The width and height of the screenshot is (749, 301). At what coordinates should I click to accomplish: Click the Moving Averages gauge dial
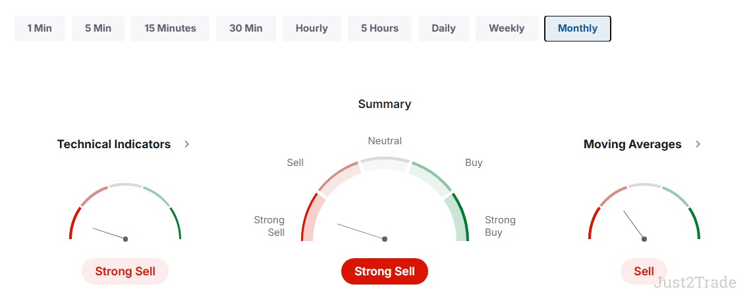pyautogui.click(x=644, y=211)
